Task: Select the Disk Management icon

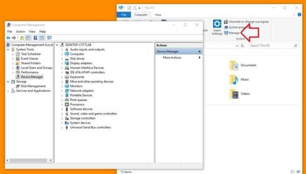Action: (18, 86)
